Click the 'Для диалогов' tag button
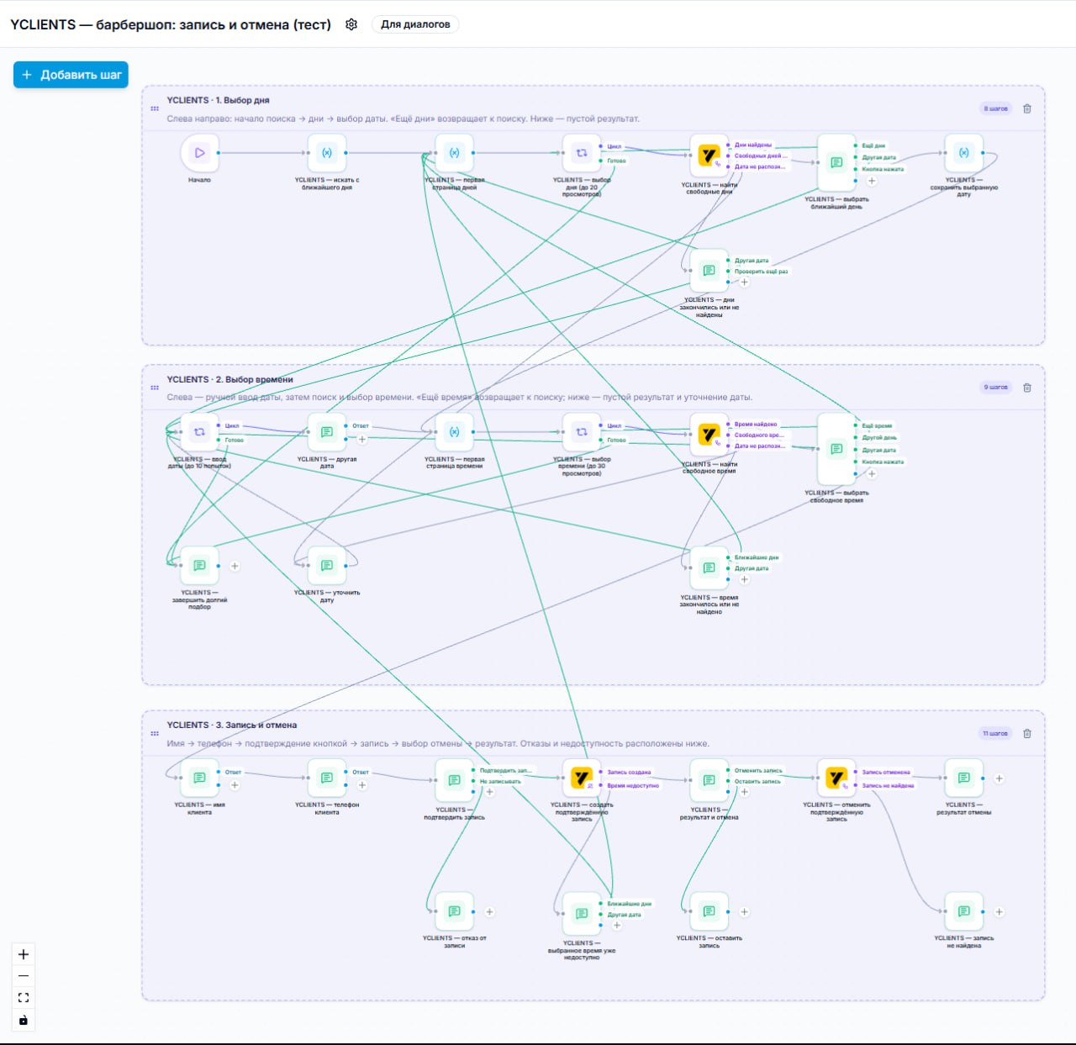The width and height of the screenshot is (1076, 1045). (x=415, y=24)
